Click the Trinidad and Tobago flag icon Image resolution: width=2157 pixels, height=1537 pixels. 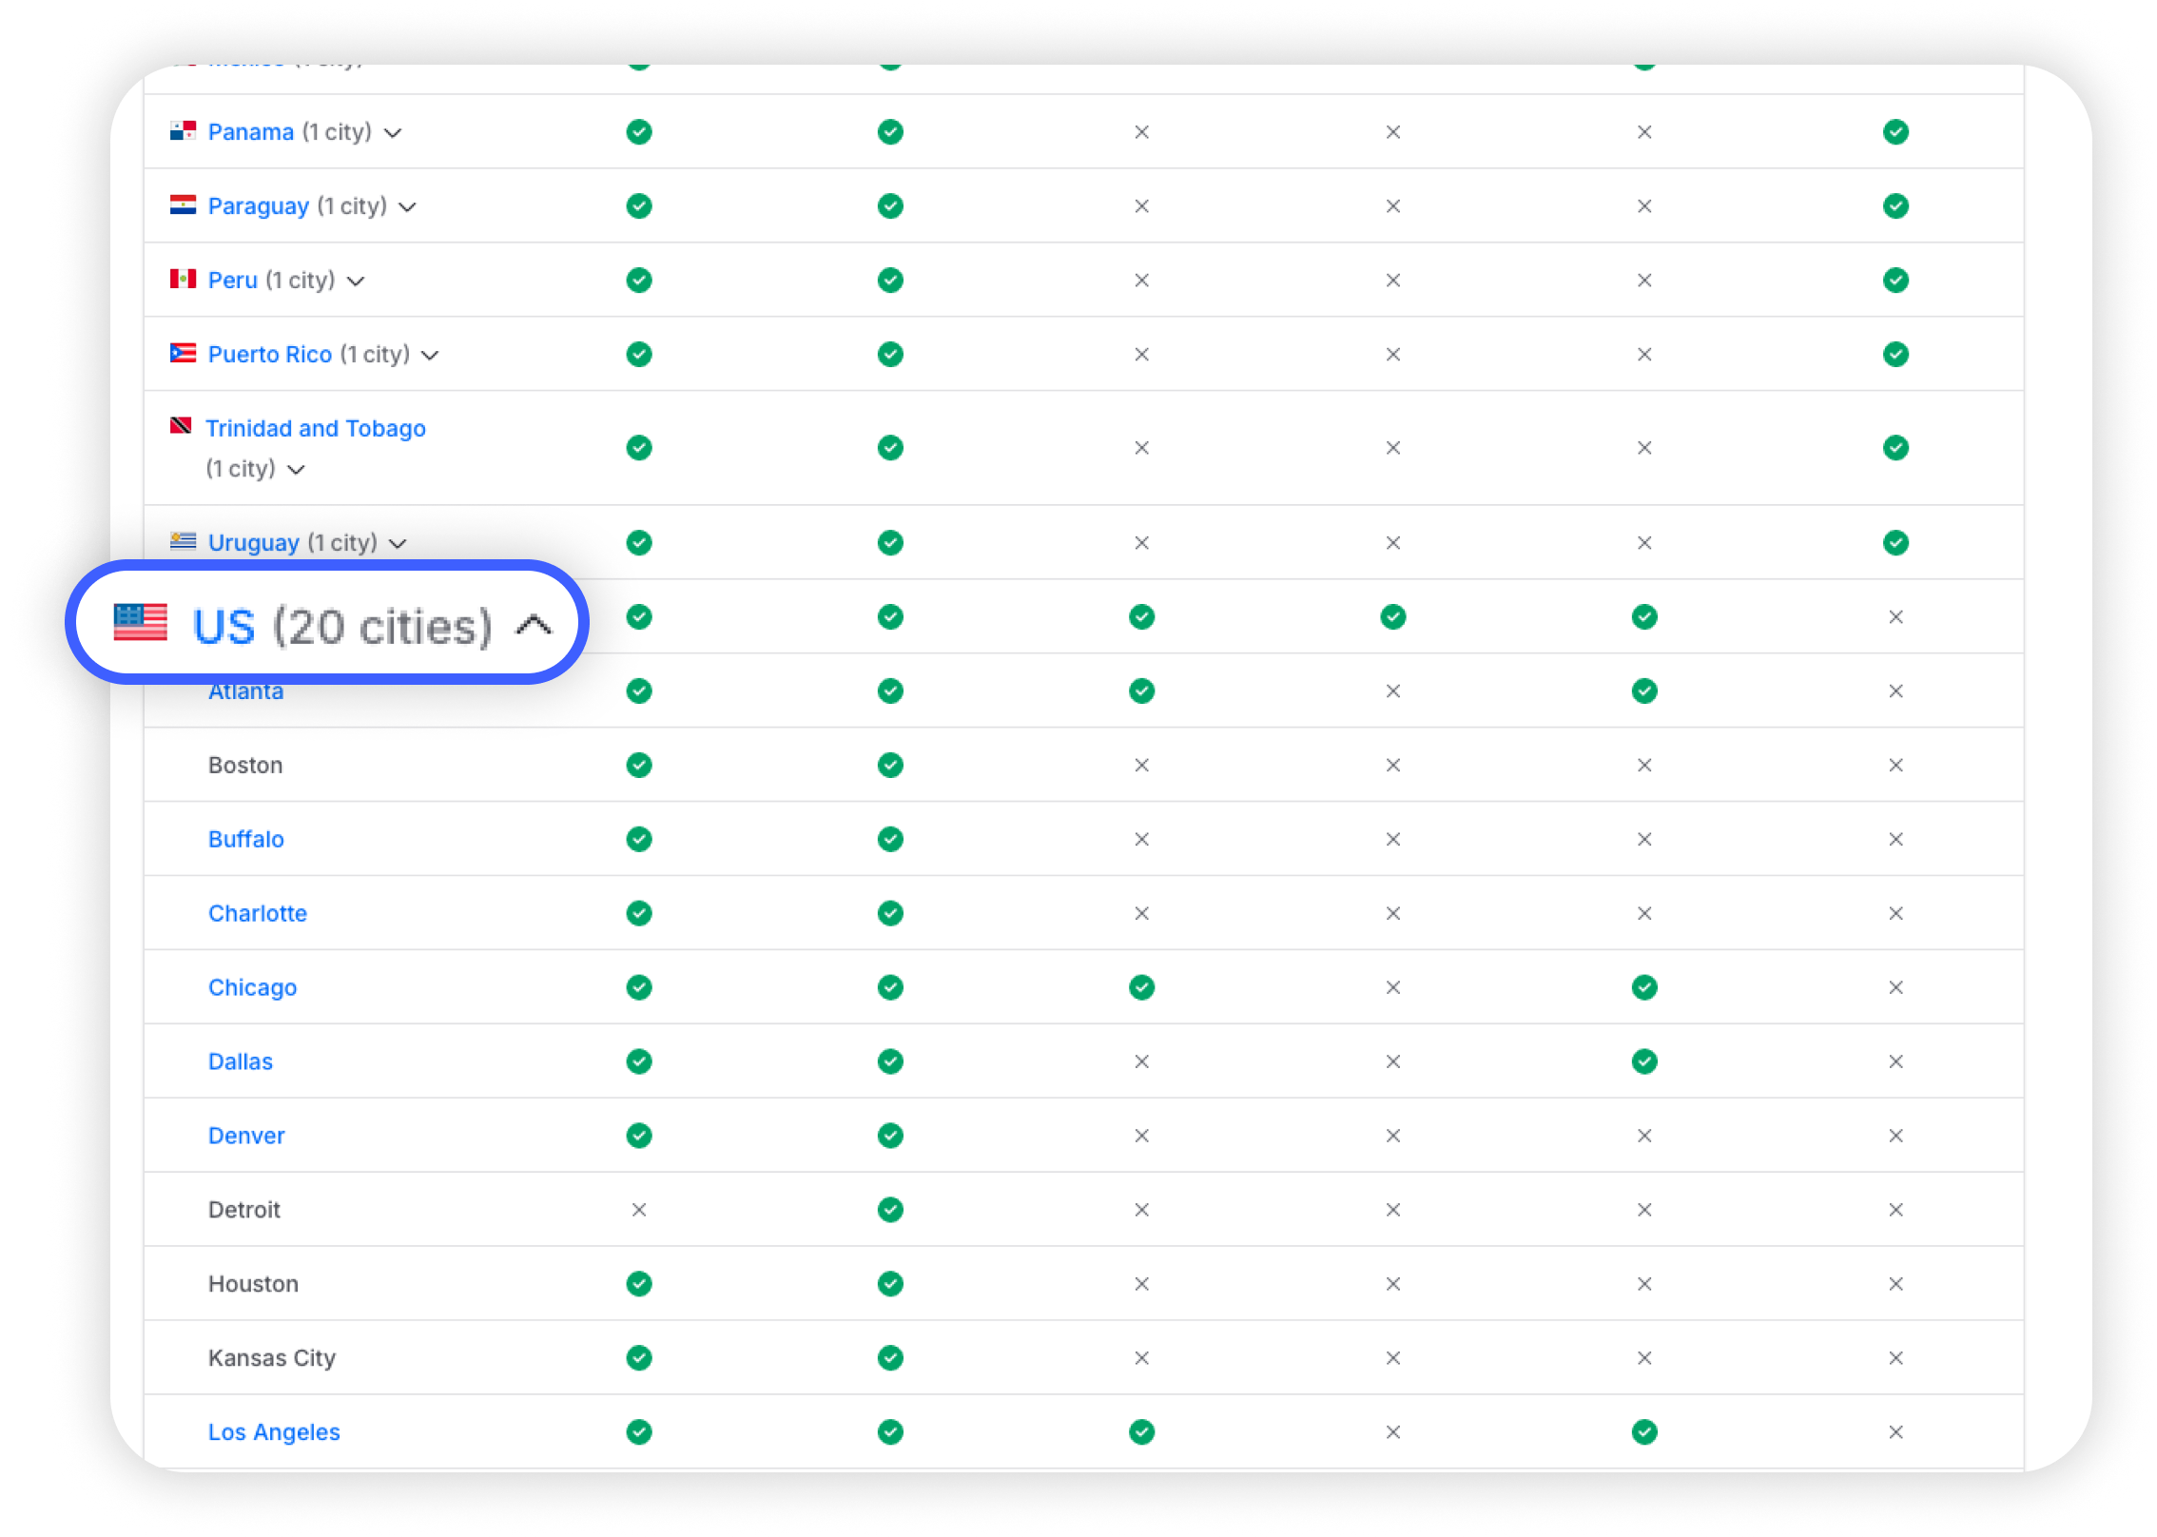point(181,426)
